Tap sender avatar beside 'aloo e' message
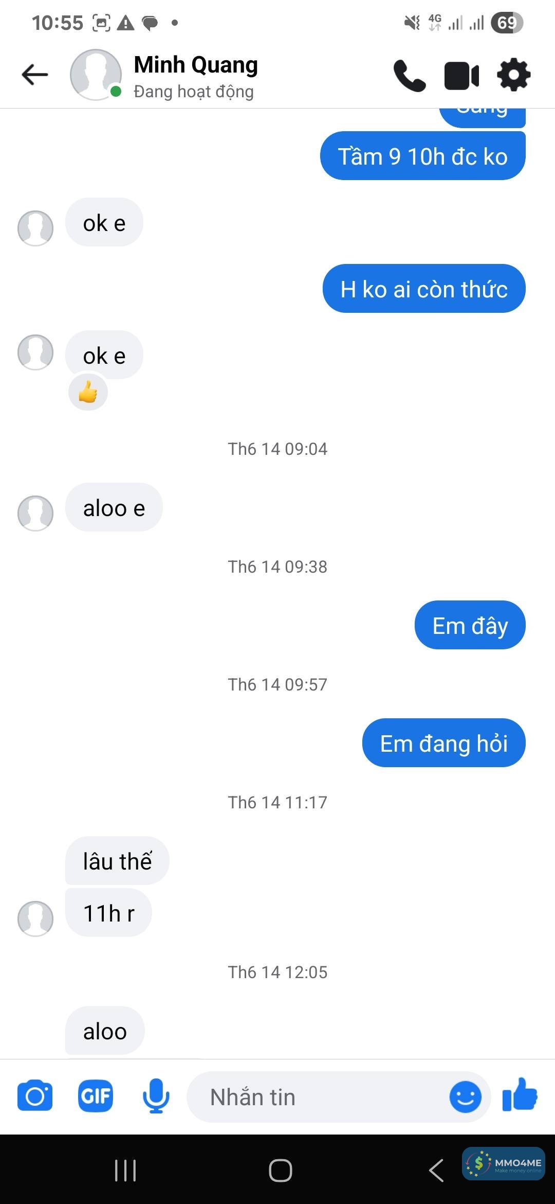 pyautogui.click(x=35, y=513)
